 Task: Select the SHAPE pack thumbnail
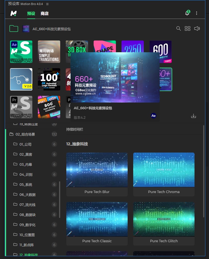(x=105, y=46)
